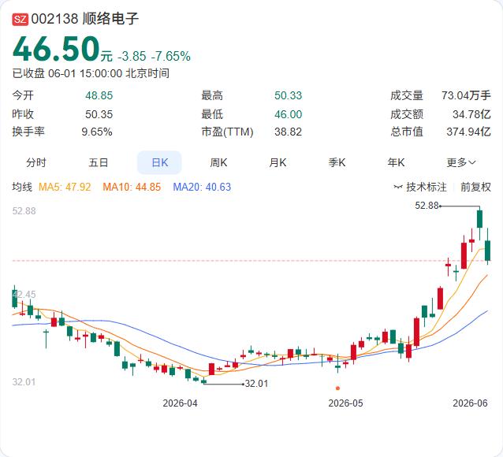Click the MA5: 47.92 indicator label
Screen dimensions: 503x457
(x=65, y=187)
